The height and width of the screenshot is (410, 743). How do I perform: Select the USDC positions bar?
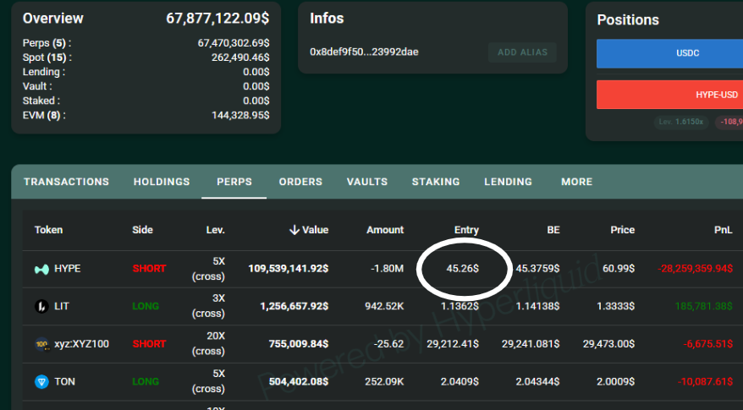(669, 53)
